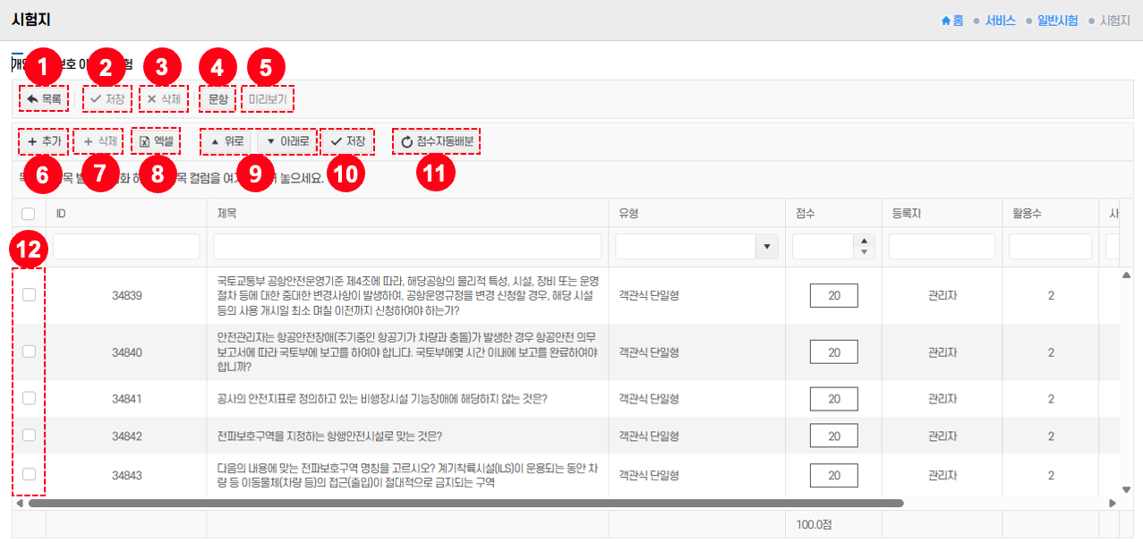Decrease 점수 filter with down stepper
Screen dimensions: 1143x542
(863, 252)
